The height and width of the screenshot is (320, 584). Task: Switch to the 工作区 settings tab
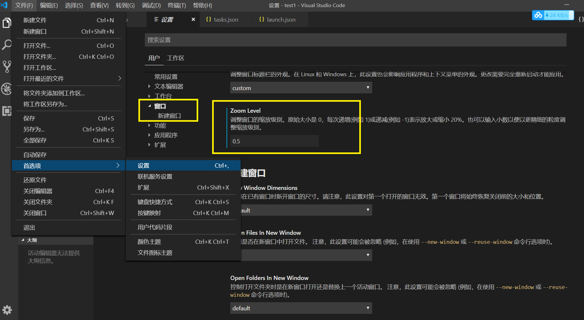pyautogui.click(x=176, y=58)
